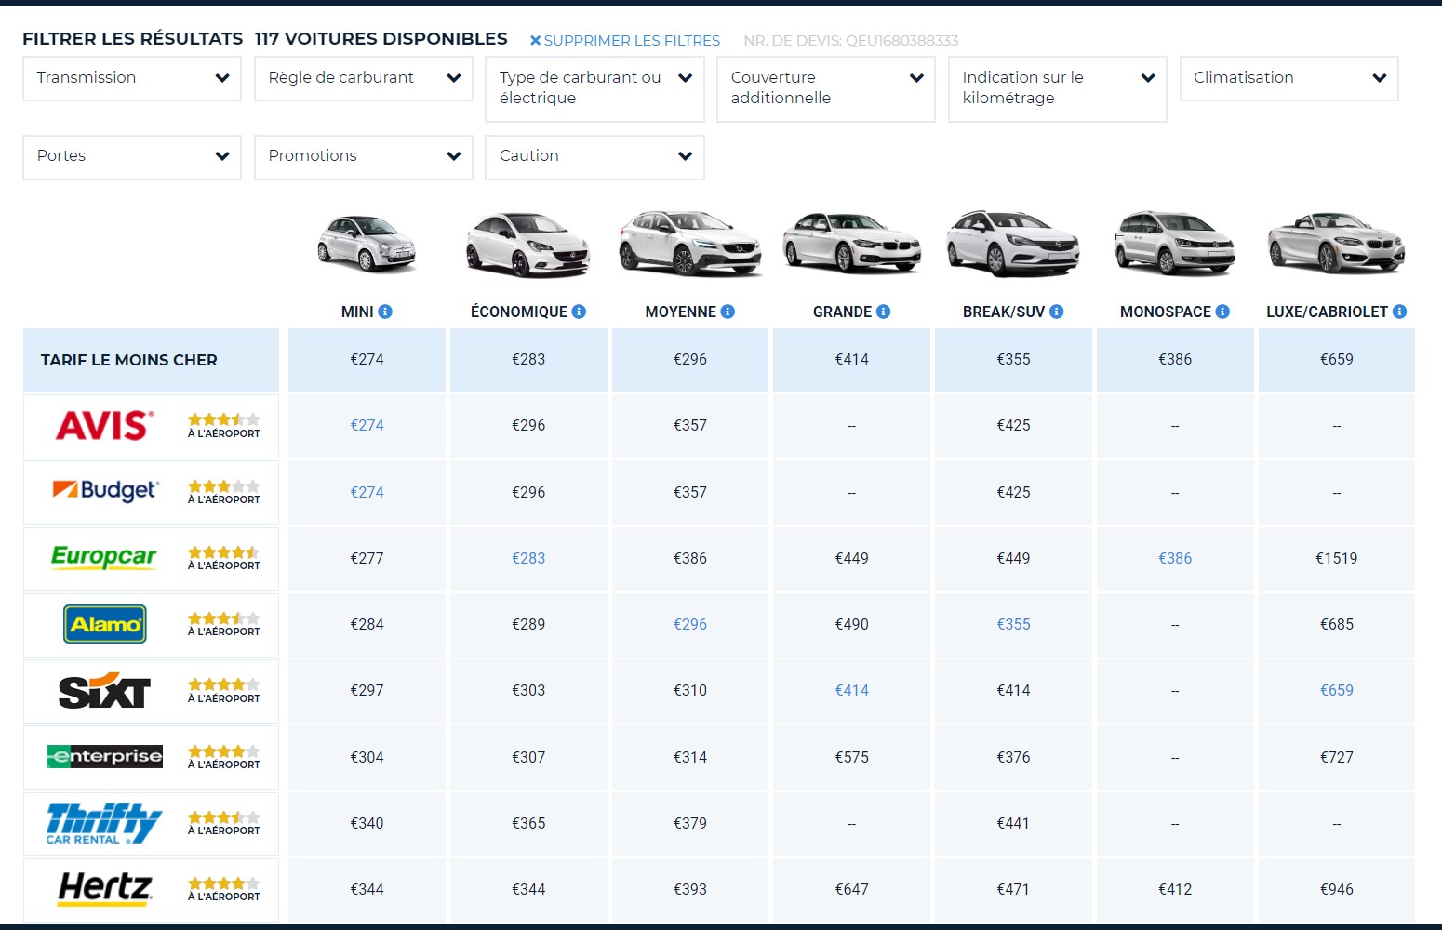Click Avis Break/SUV price €425
Screen dimensions: 1442x930
click(x=1013, y=425)
